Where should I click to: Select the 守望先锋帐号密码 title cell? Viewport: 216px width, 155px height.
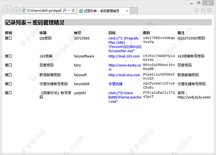pos(53,84)
